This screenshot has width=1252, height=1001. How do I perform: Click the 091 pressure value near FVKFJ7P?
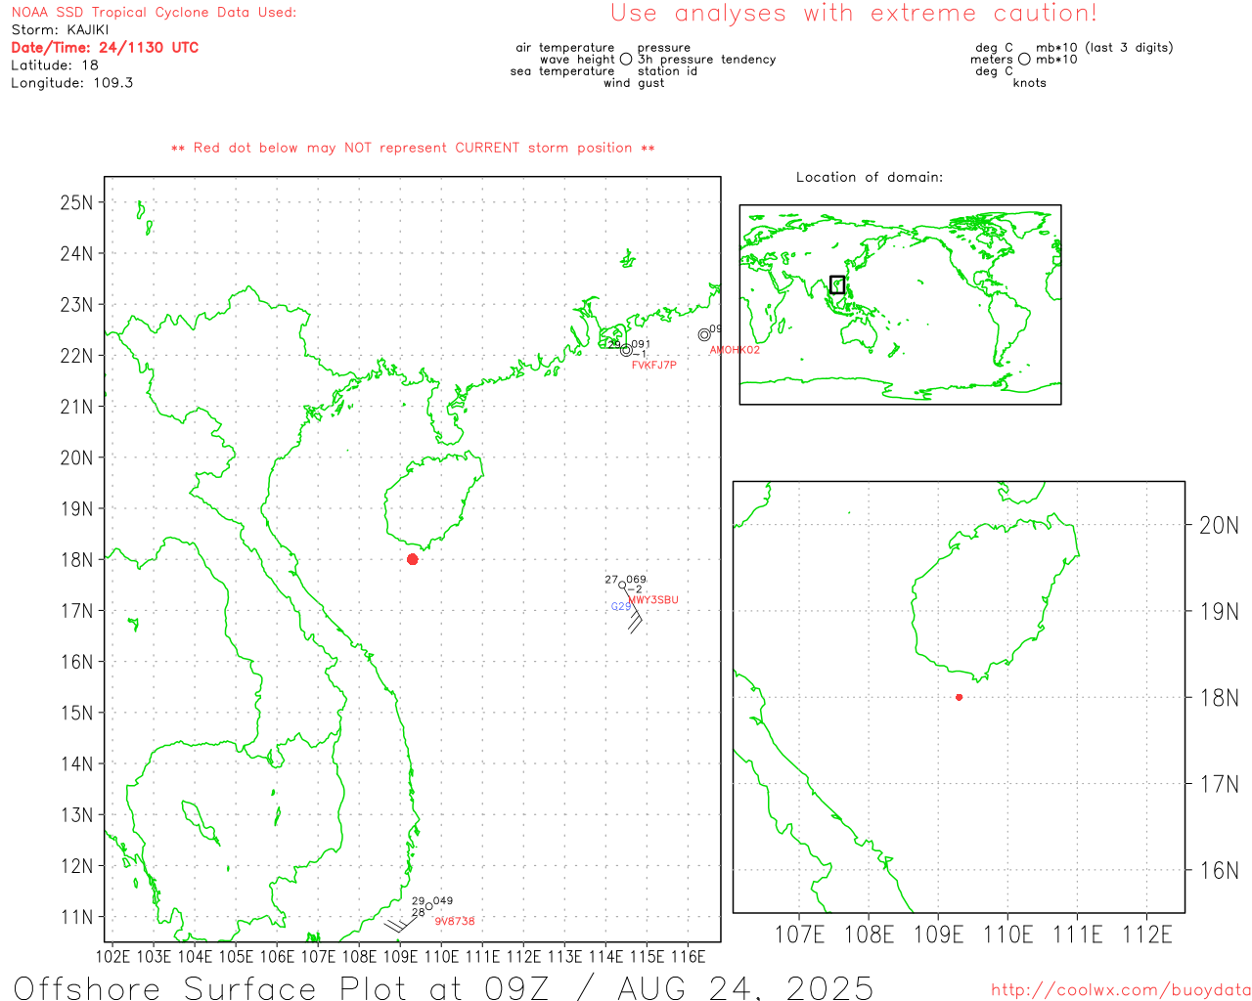click(x=641, y=344)
